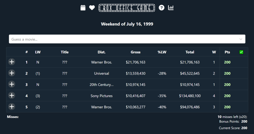
Task: Click the Box Office Game logo
Action: pos(127,8)
